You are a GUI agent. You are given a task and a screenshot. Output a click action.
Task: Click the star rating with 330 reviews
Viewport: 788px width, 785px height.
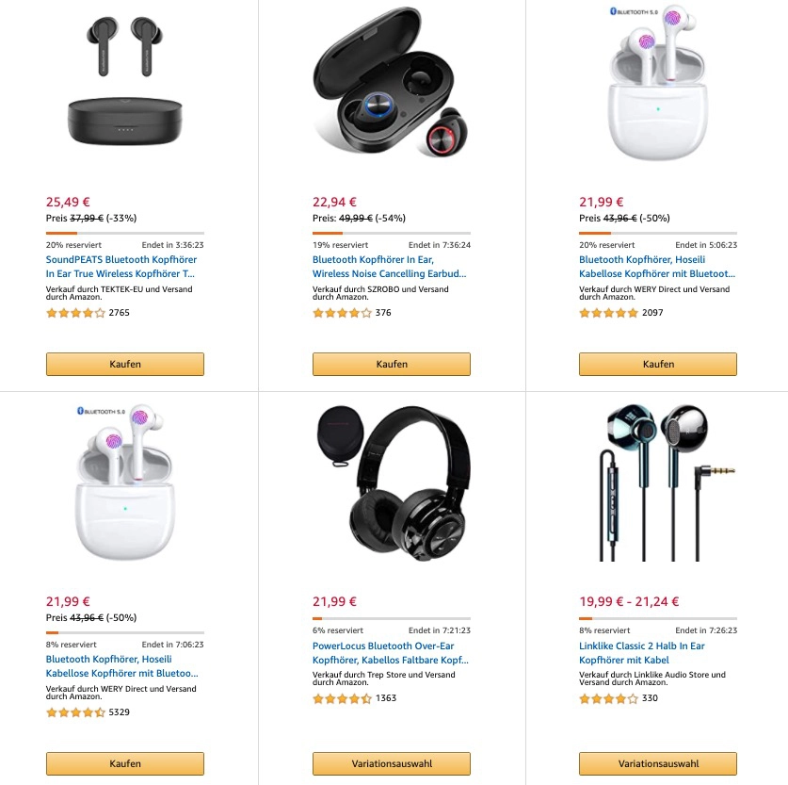608,698
